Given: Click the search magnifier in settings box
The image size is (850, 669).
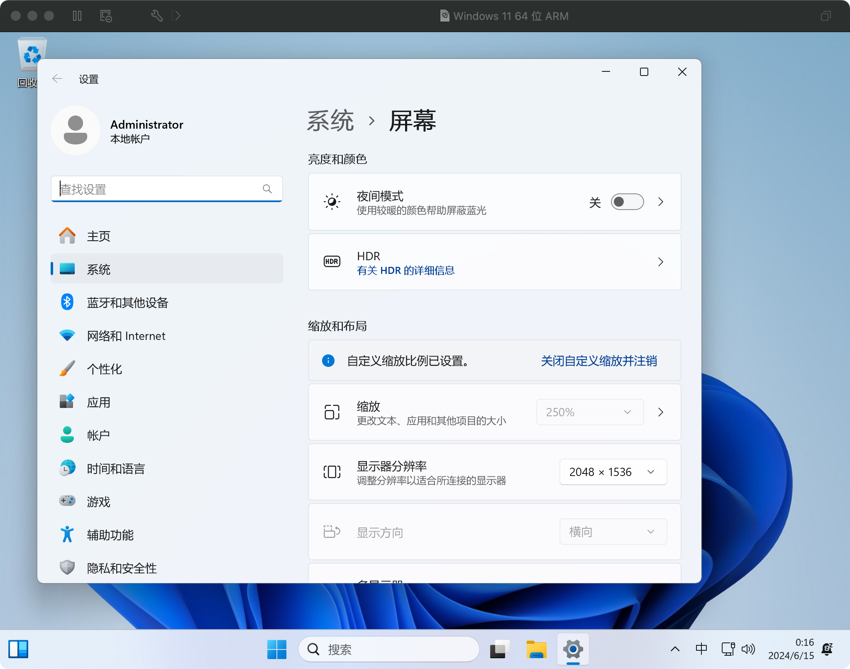Looking at the screenshot, I should 267,189.
